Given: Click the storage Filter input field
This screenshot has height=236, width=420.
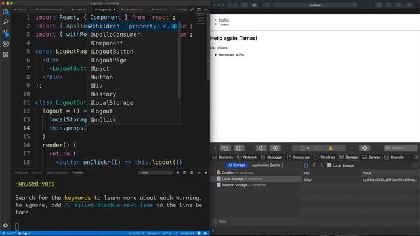Looking at the screenshot, I should point(257,222).
